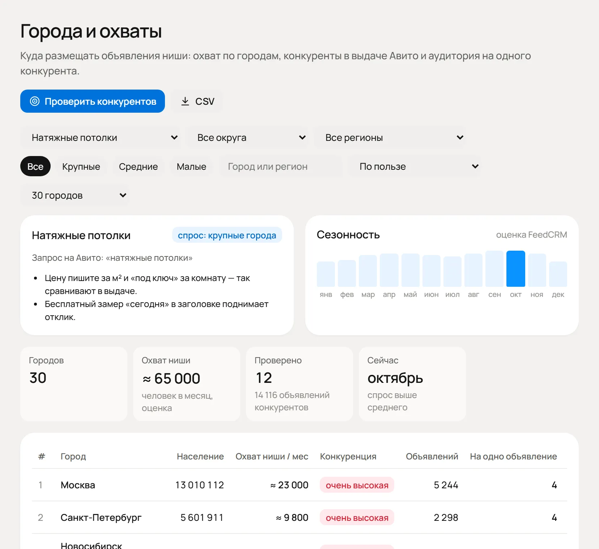This screenshot has width=599, height=549.
Task: Expand the Все округа dropdown
Action: 247,137
